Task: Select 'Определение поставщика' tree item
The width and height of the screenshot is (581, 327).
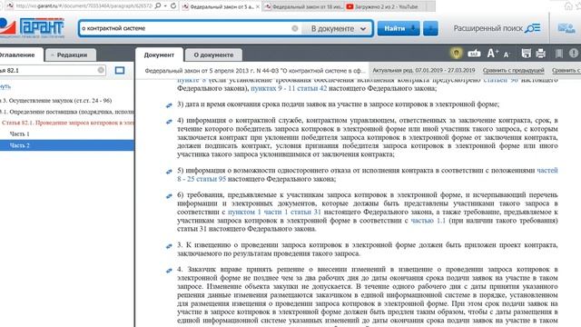Action: point(67,112)
